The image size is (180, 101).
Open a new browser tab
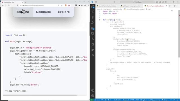26,2
